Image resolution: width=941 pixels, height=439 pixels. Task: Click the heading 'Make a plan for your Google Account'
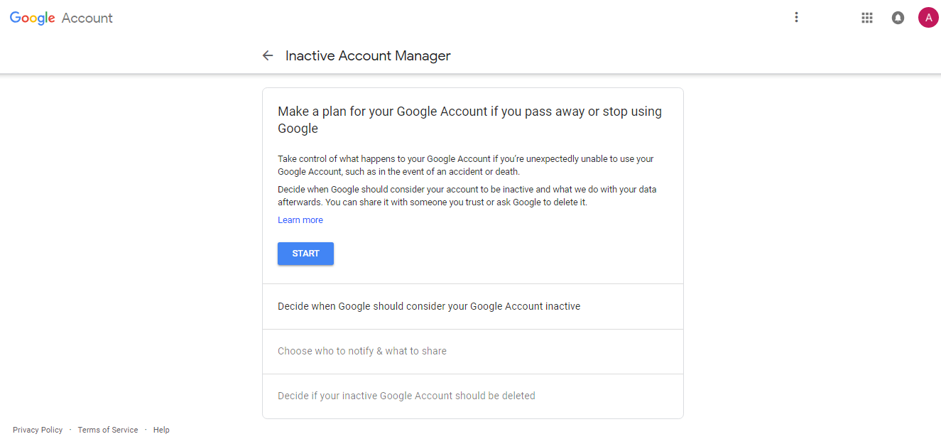pos(469,120)
